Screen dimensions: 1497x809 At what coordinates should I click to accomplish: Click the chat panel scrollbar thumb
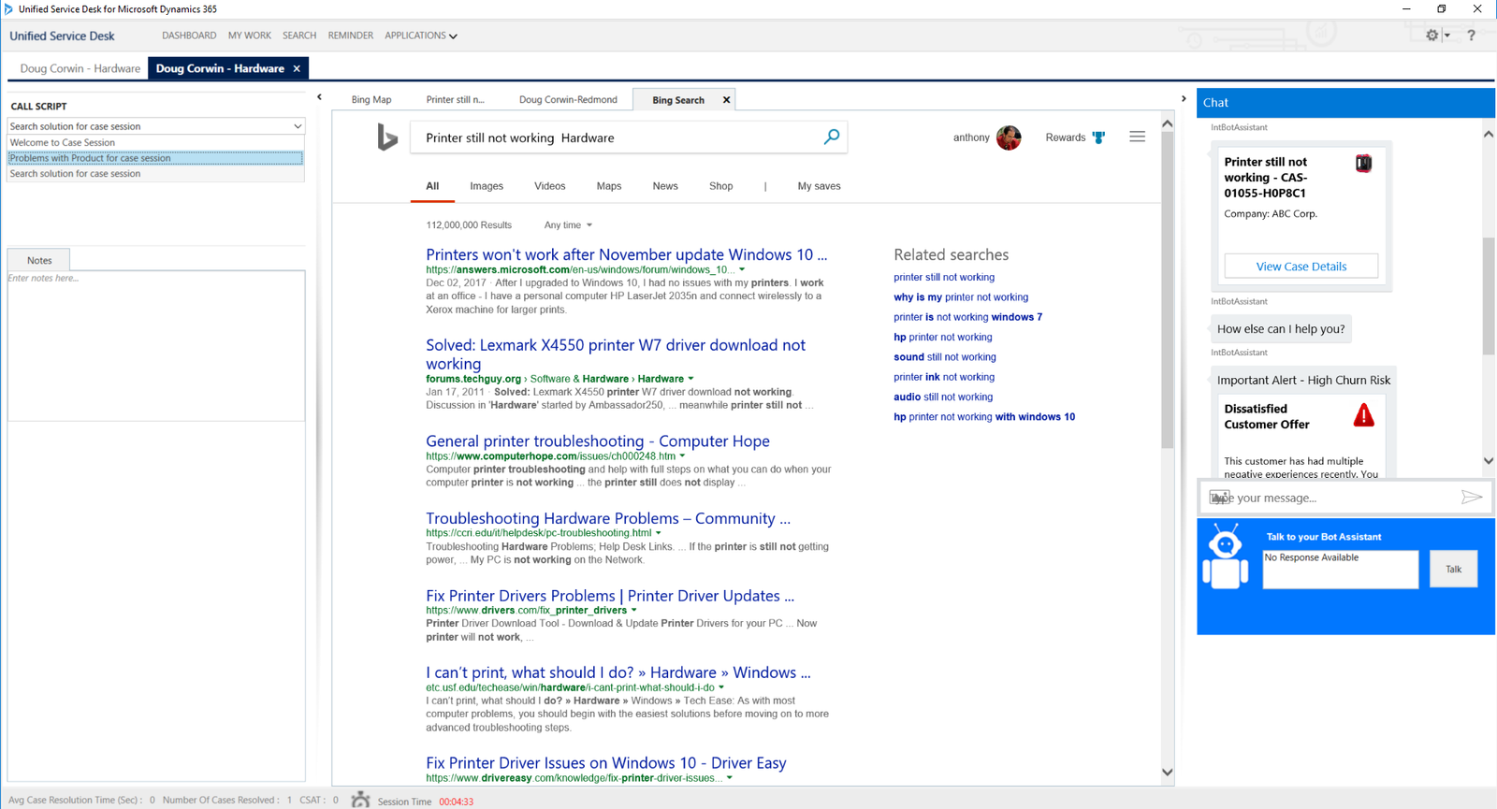pos(1489,296)
